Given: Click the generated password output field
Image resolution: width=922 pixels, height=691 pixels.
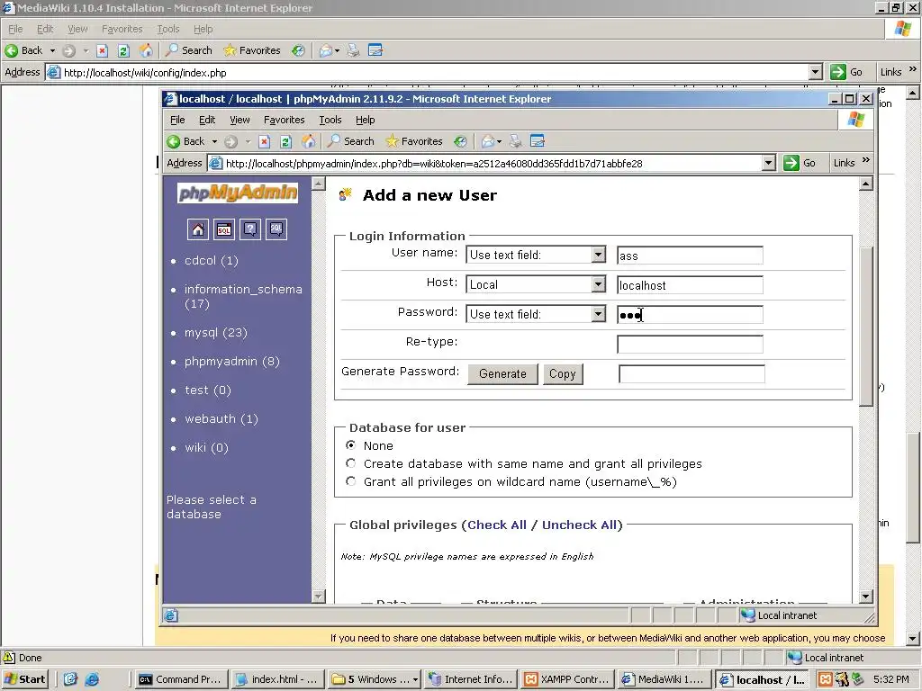Looking at the screenshot, I should (x=691, y=373).
